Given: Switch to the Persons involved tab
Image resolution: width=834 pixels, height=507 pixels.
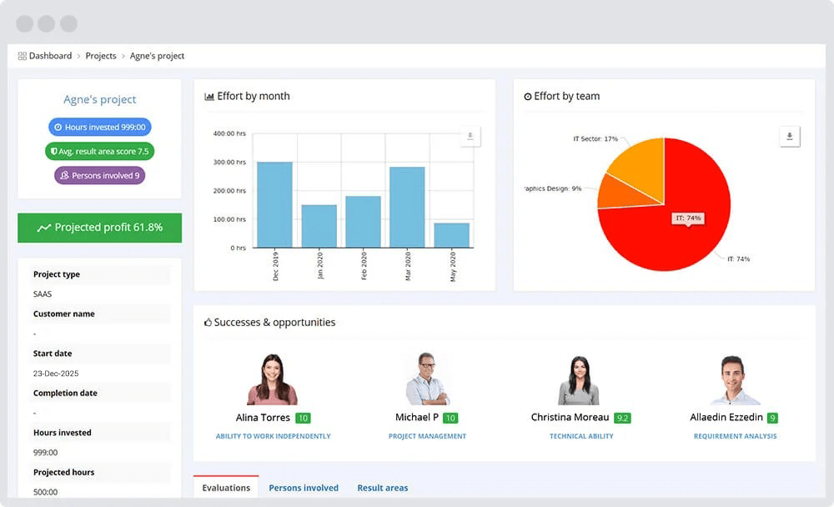Looking at the screenshot, I should [x=304, y=488].
